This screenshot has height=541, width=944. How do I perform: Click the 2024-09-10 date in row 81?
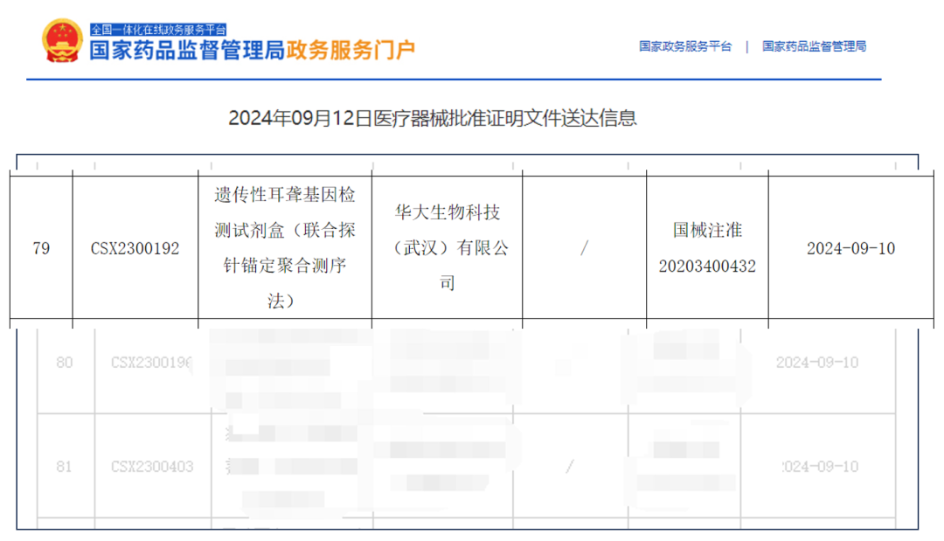coord(818,467)
